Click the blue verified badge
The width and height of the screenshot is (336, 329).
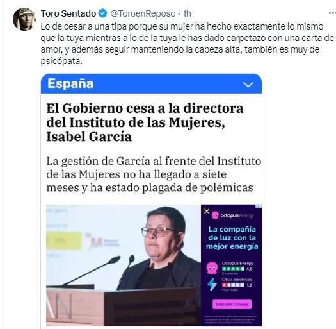[x=103, y=13]
